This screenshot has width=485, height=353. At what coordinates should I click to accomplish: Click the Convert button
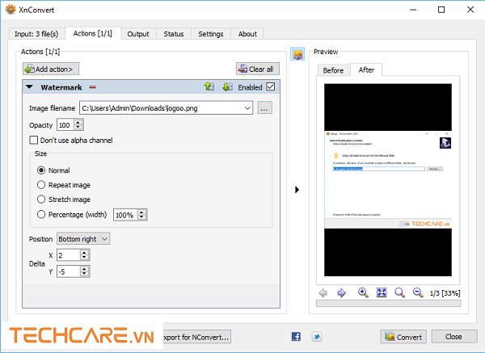403,336
